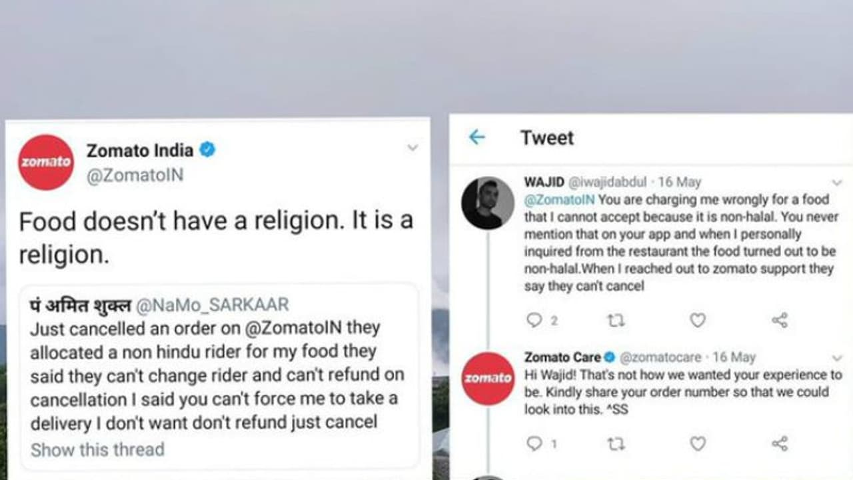853x480 pixels.
Task: Like WAJID's tweet with heart icon
Action: [x=697, y=321]
